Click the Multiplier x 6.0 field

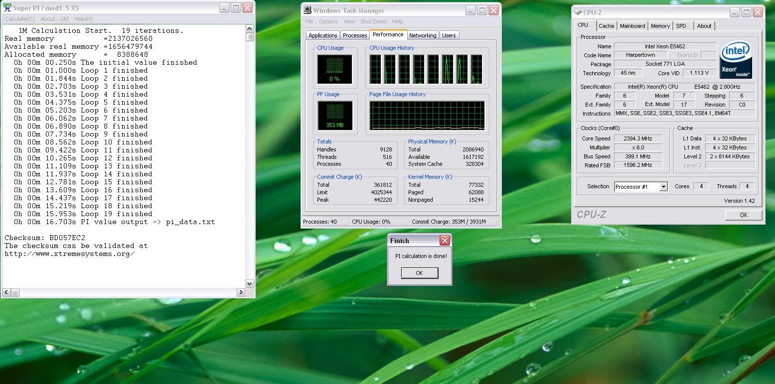click(639, 147)
